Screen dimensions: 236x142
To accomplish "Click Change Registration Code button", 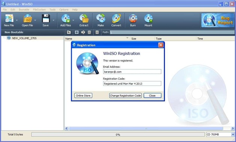I will [125, 95].
